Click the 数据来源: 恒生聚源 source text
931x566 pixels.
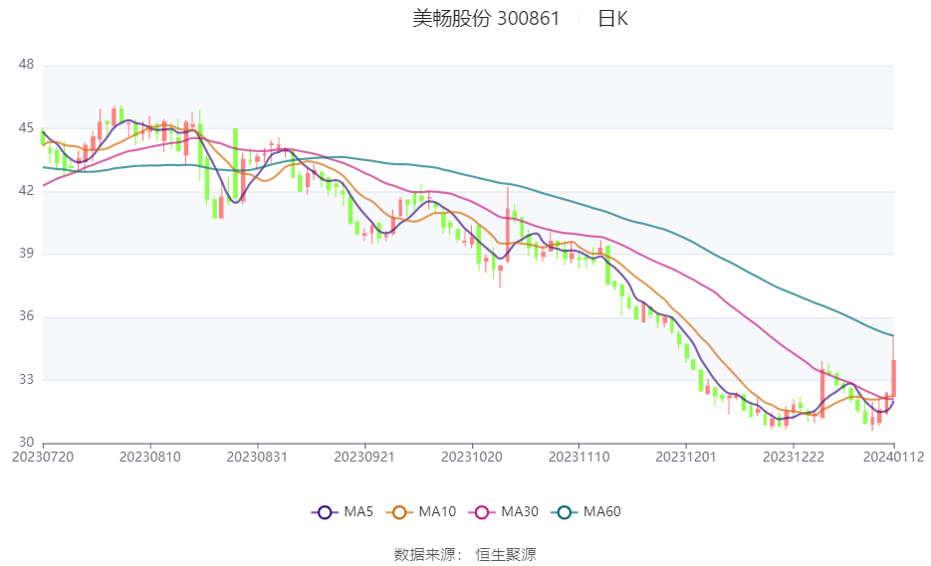point(465,555)
